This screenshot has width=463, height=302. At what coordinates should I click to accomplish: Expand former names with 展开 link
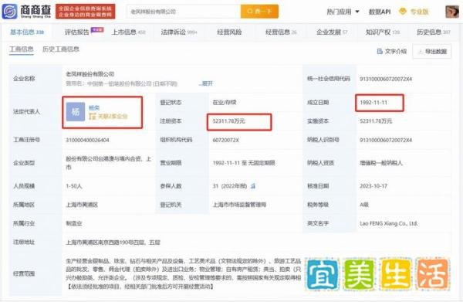coord(206,83)
